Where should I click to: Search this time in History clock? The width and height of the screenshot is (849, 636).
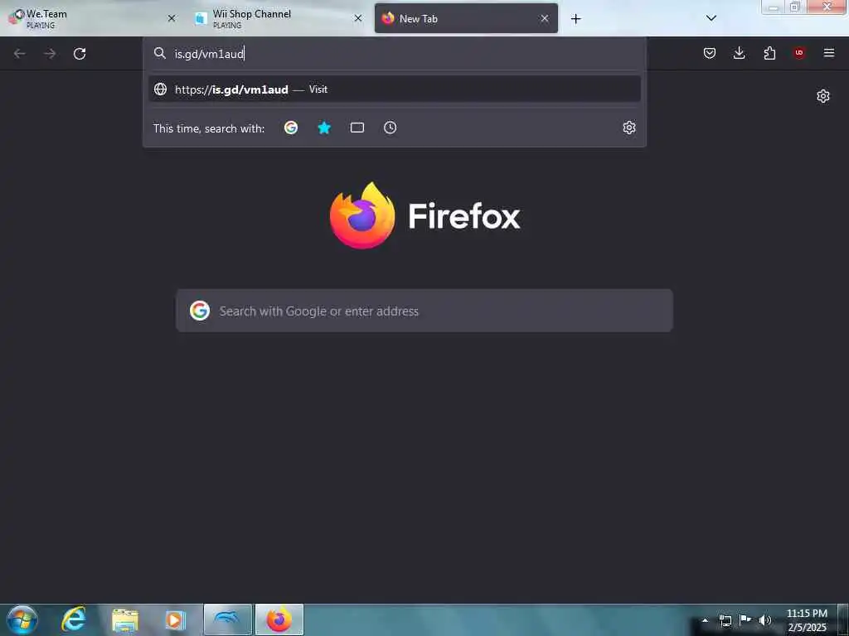pyautogui.click(x=390, y=128)
